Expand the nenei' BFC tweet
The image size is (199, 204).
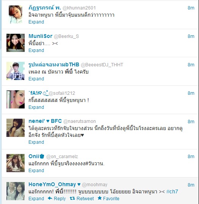36,142
